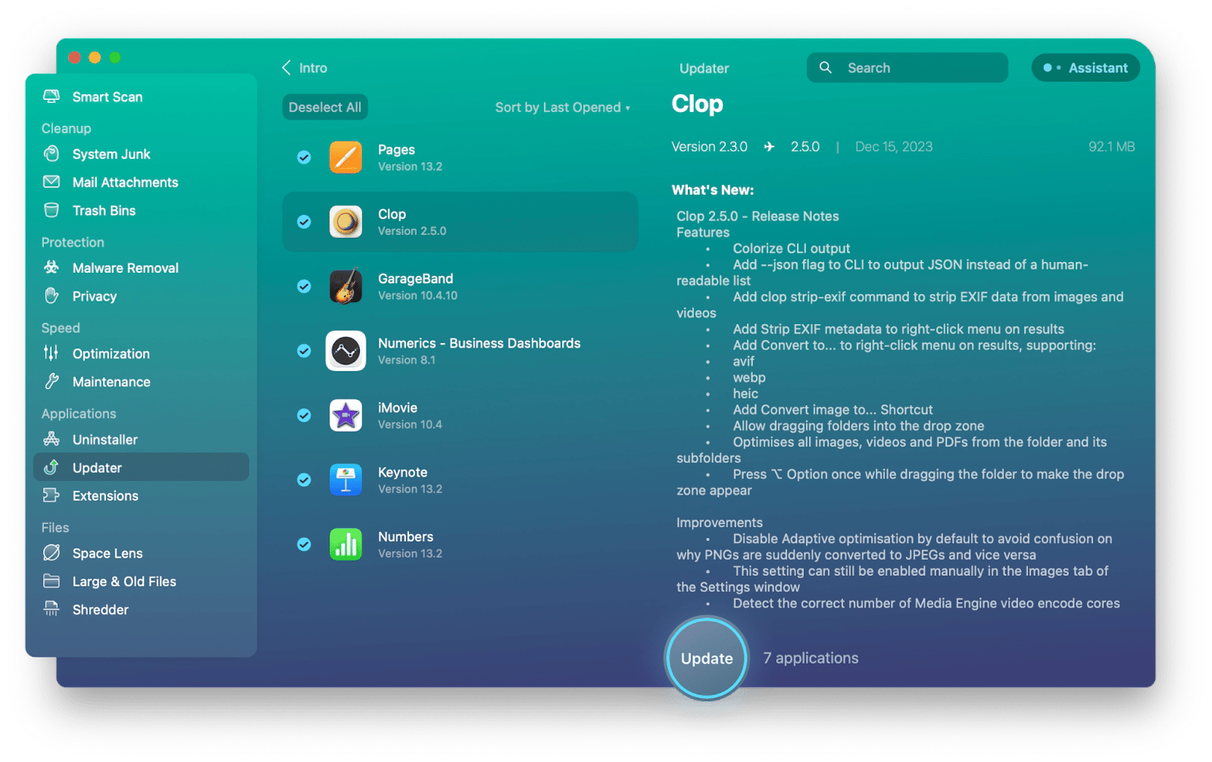The width and height of the screenshot is (1212, 762).
Task: Click the Search input field
Action: [x=907, y=68]
